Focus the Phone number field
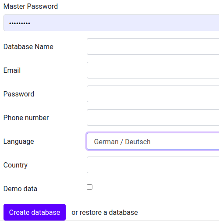This screenshot has width=219, height=221. pyautogui.click(x=153, y=118)
